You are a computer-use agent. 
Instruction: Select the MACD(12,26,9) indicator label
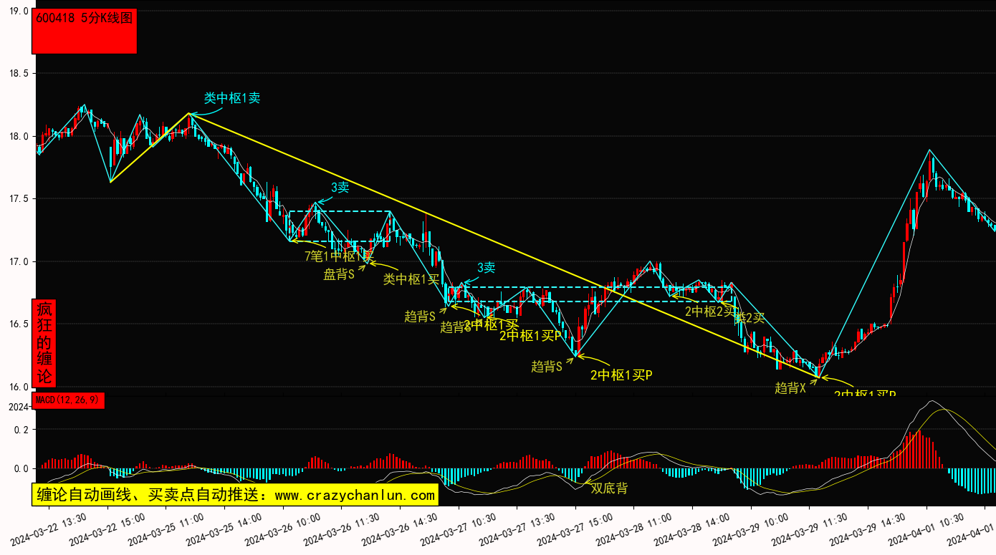[x=68, y=400]
